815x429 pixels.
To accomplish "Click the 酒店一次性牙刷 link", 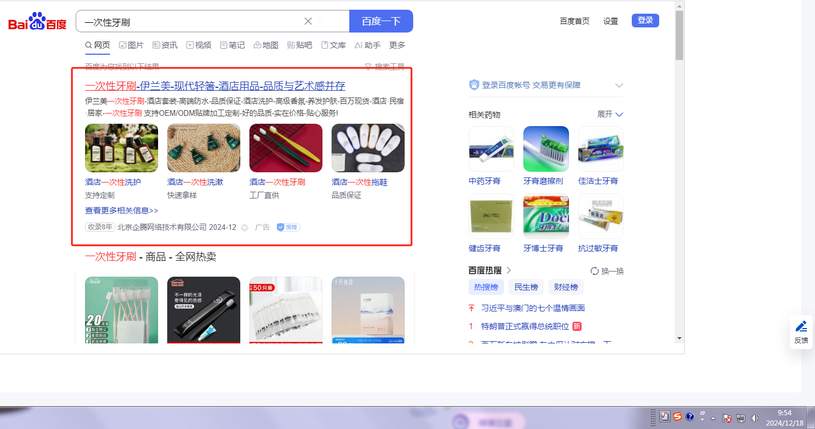I will tap(277, 182).
